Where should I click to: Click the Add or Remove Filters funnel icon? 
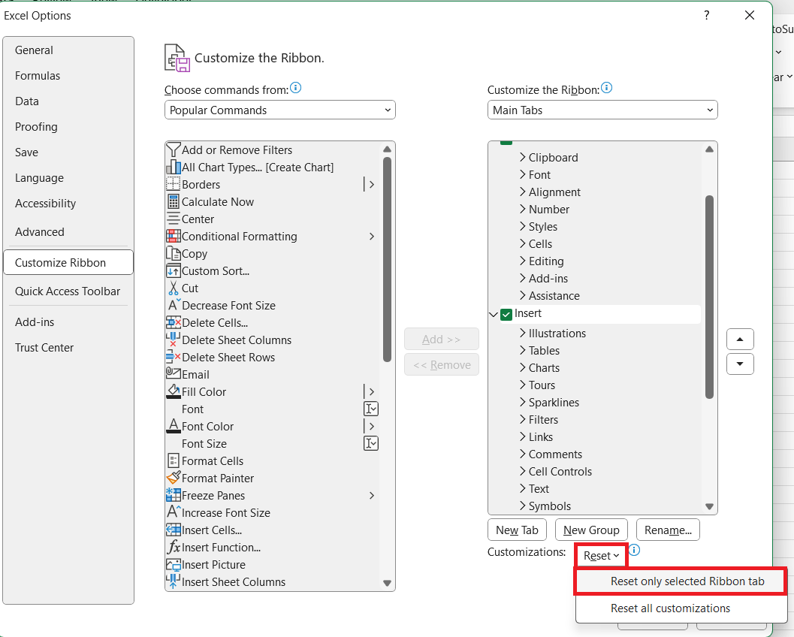click(174, 150)
